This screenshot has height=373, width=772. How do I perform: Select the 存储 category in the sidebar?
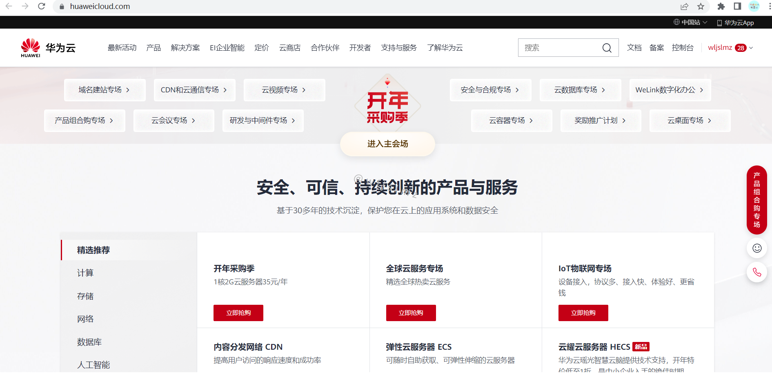click(85, 296)
